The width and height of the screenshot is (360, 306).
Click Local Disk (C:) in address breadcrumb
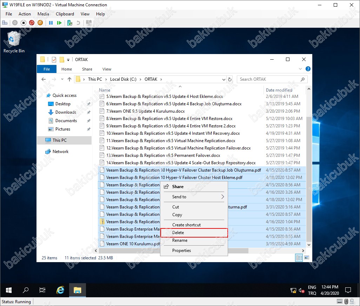pyautogui.click(x=123, y=79)
